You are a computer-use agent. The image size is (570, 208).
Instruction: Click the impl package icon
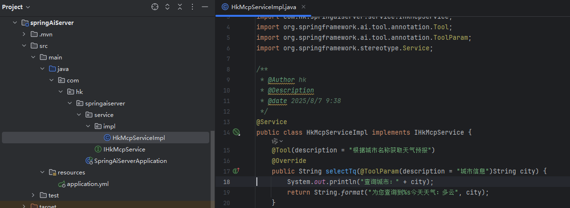98,126
